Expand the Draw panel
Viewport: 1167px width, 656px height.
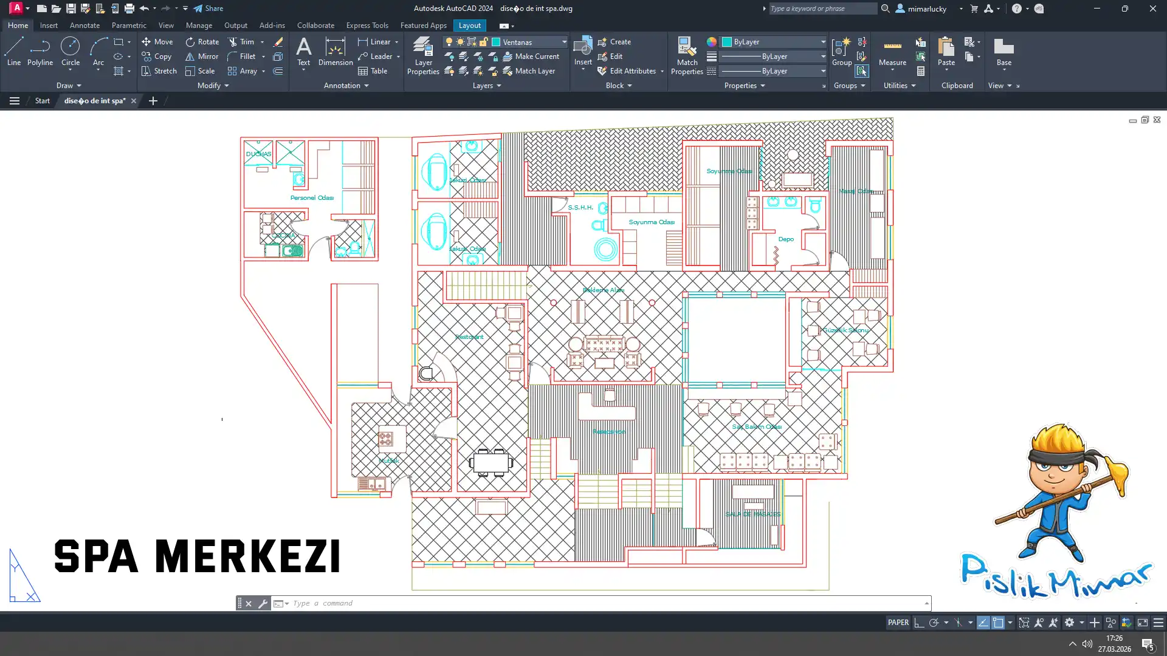pos(68,86)
